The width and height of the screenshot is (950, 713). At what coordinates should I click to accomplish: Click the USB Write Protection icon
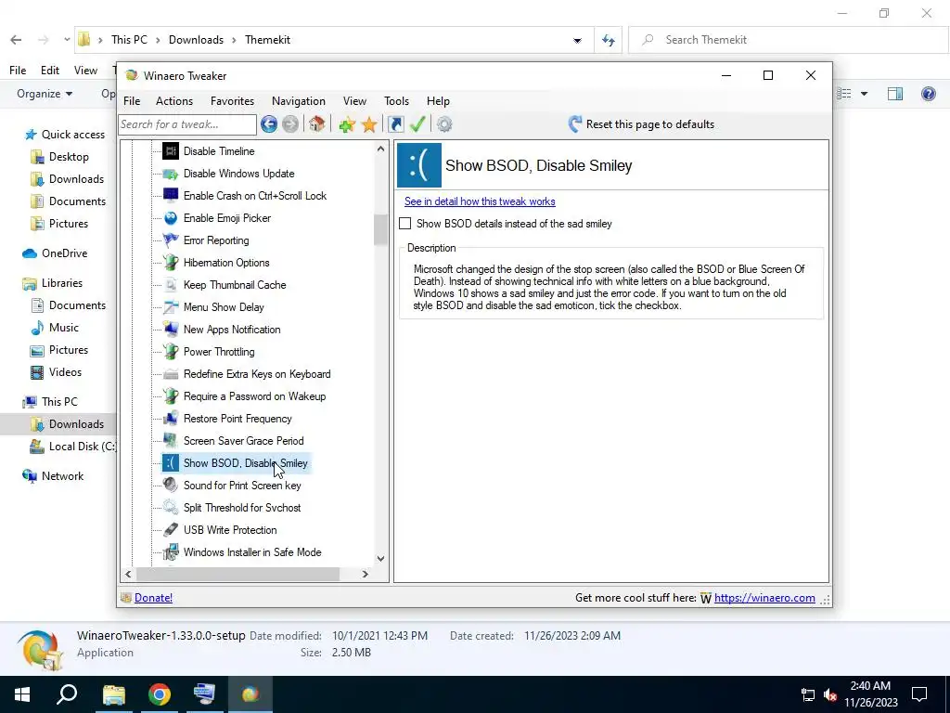point(171,530)
